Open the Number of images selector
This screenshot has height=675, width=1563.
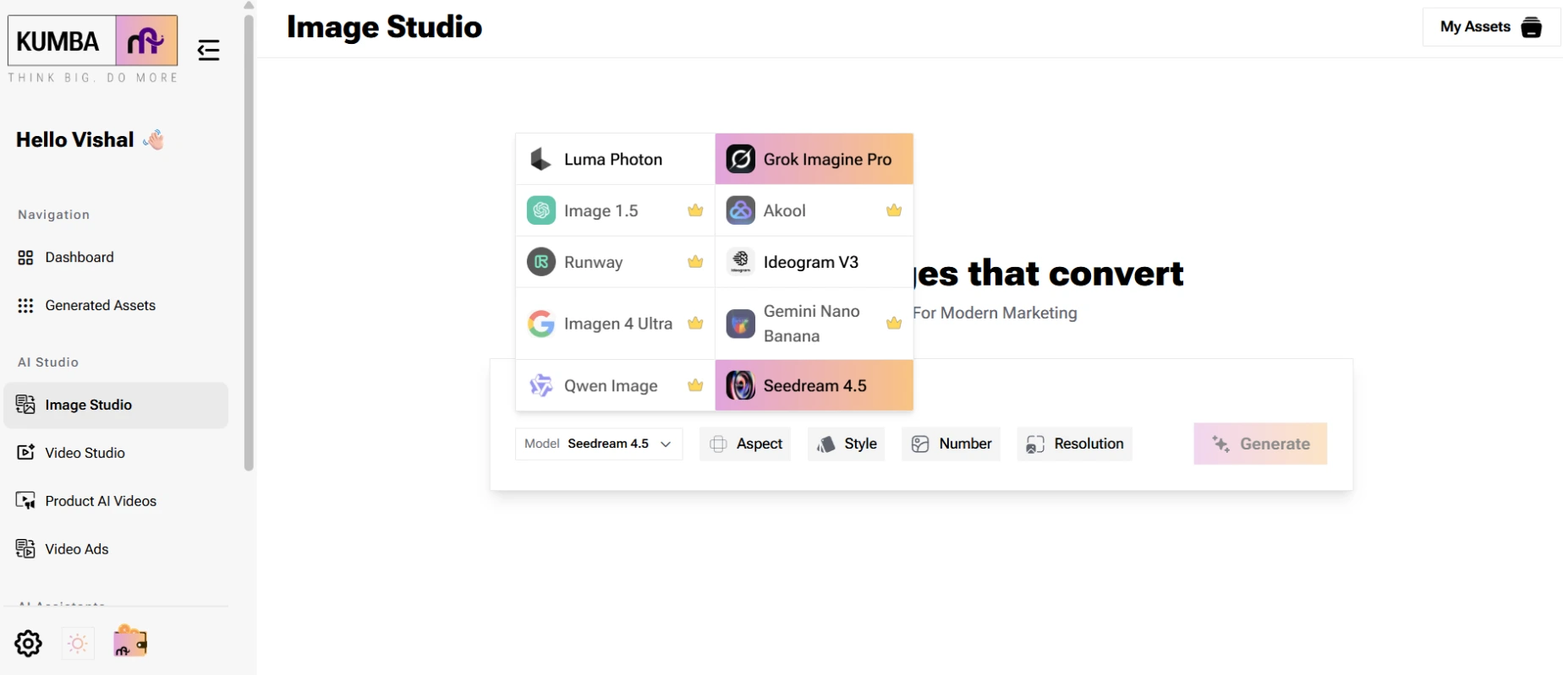coord(951,444)
